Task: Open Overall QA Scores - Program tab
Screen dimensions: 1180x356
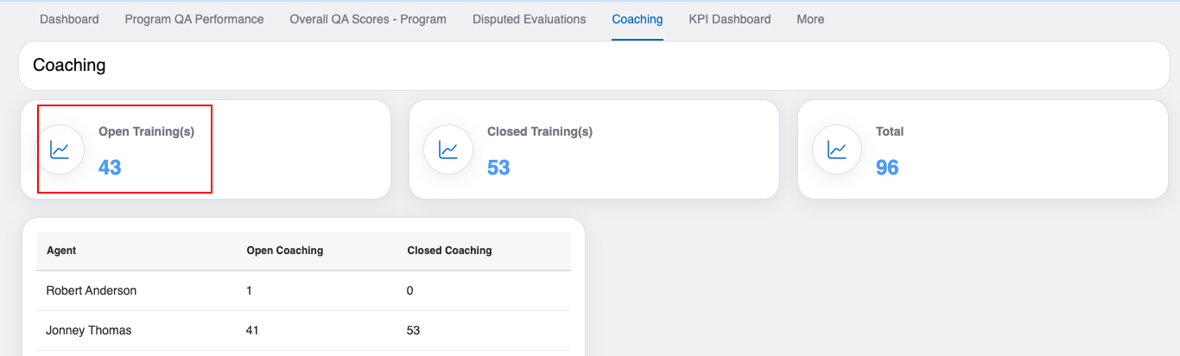Action: click(x=368, y=19)
